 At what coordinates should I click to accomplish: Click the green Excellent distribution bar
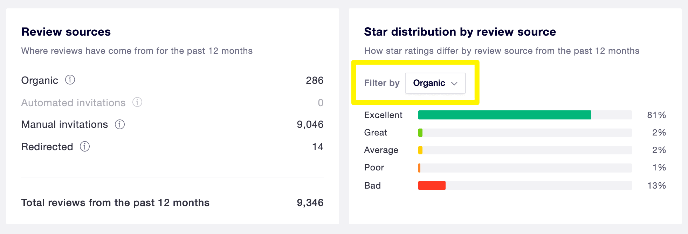(x=504, y=115)
